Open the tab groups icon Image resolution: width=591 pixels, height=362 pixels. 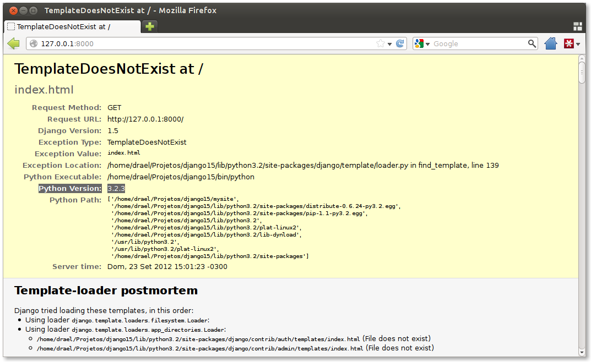point(577,26)
